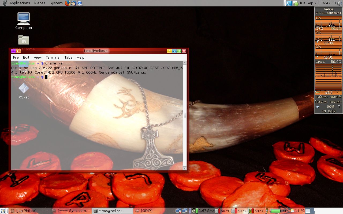Click the CPU0 chart panel in gkrellm
343x214 pixels.
pos(329,38)
